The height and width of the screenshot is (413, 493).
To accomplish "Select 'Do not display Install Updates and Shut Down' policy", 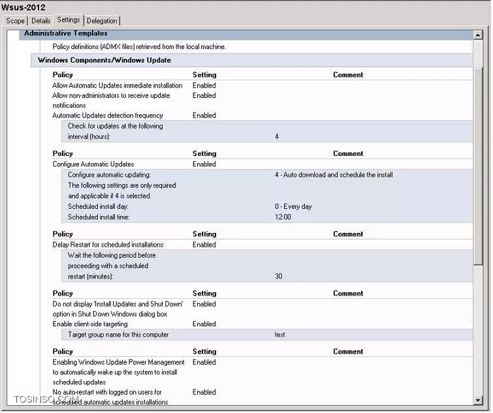I will [118, 309].
